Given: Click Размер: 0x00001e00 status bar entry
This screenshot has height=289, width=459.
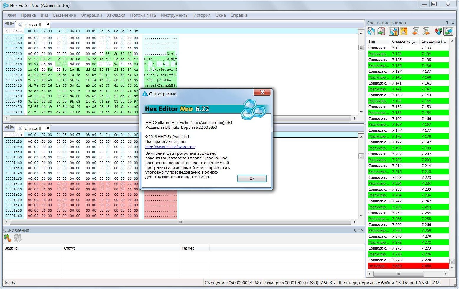Looking at the screenshot, I should coord(299,283).
